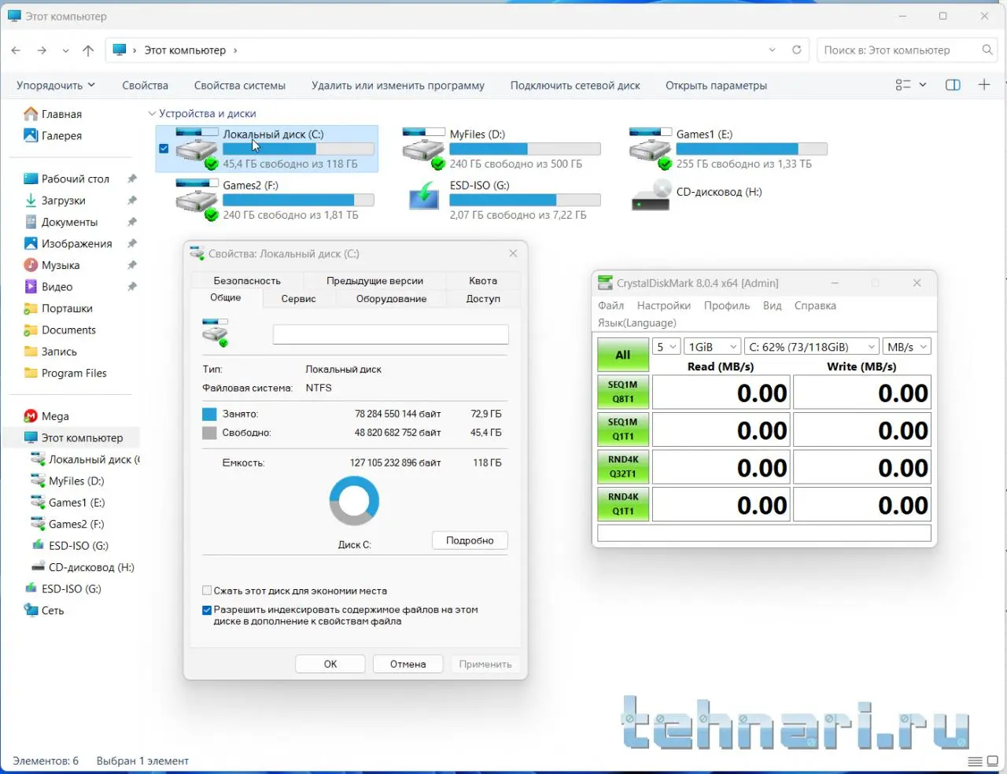Click the drive label text field
Screen dimensions: 1007x774
click(390, 334)
